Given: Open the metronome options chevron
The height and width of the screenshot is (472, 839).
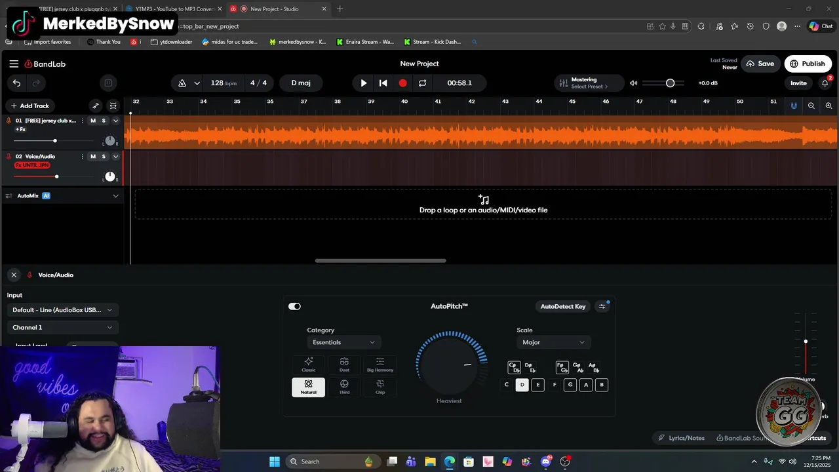Looking at the screenshot, I should click(197, 83).
